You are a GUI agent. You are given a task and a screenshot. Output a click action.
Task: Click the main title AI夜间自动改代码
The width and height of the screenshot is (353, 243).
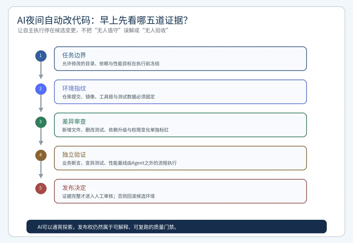click(102, 20)
